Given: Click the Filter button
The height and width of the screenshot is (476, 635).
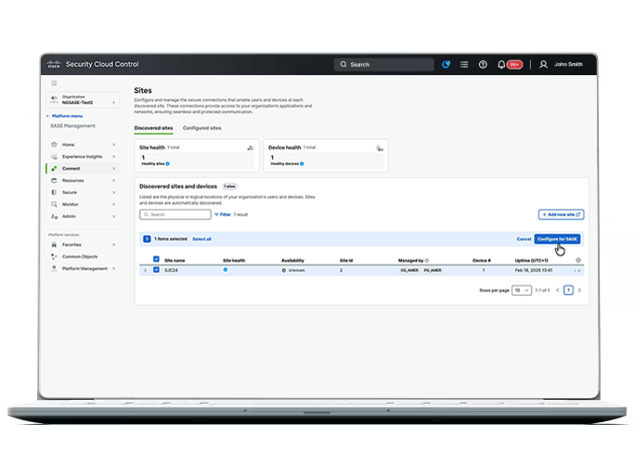Looking at the screenshot, I should tap(223, 214).
